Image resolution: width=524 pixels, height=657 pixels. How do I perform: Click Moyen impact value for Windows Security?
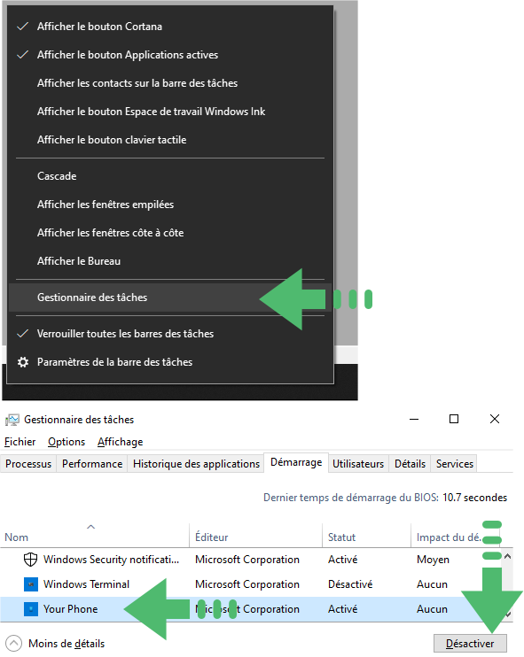[433, 560]
